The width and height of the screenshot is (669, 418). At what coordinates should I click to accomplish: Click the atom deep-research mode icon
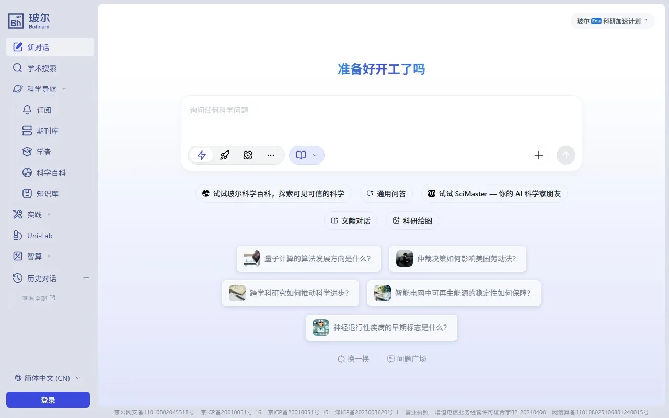coord(248,155)
